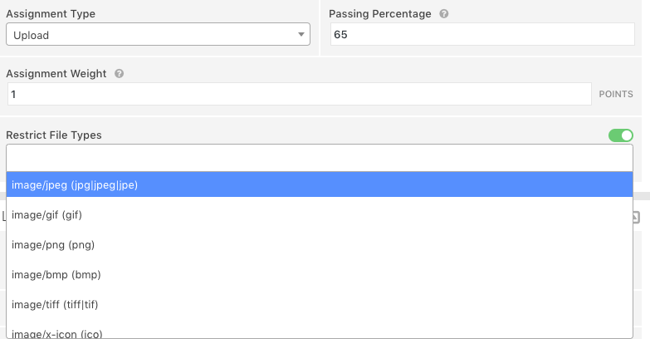Pick the image/png (png) file type
650x339 pixels.
(x=319, y=244)
